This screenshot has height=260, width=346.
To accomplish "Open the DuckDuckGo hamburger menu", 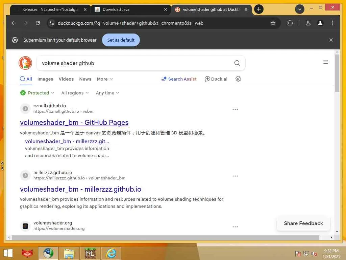I will [326, 62].
